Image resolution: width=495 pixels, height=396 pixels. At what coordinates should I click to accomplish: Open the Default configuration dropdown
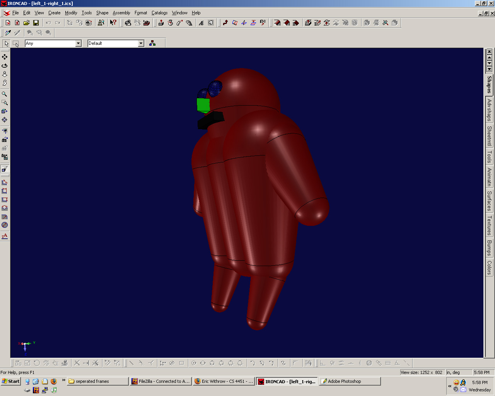coord(141,43)
